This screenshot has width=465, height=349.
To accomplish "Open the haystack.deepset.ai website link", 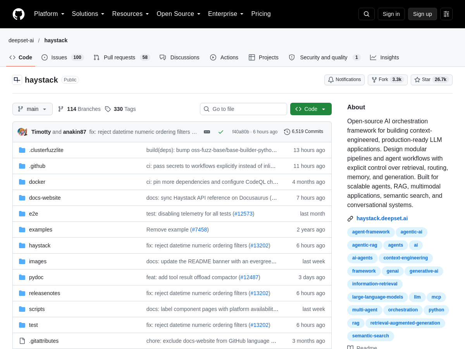I will tap(382, 218).
